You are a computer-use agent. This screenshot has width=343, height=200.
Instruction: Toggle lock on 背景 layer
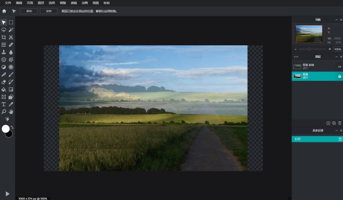point(340,76)
